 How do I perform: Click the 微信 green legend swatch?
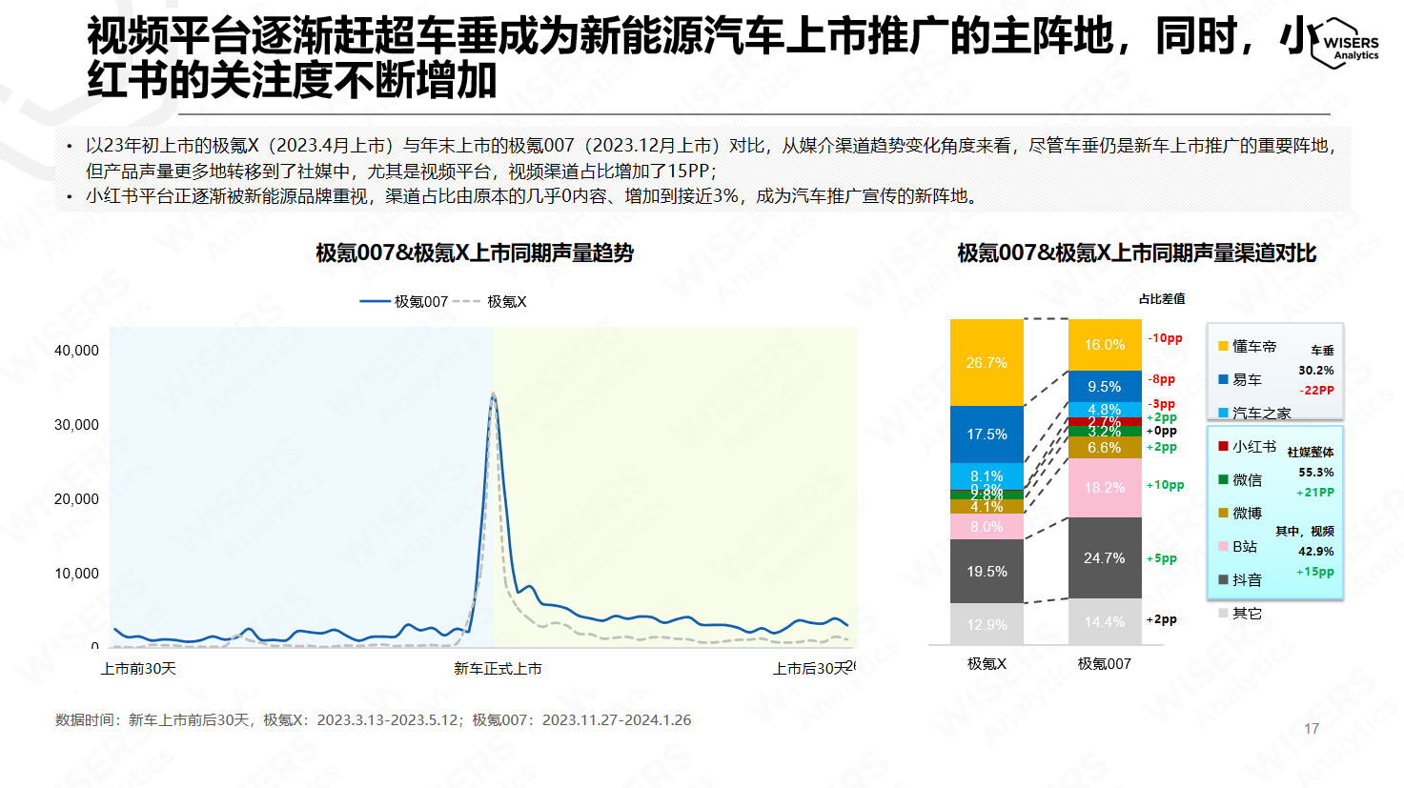(x=1223, y=479)
